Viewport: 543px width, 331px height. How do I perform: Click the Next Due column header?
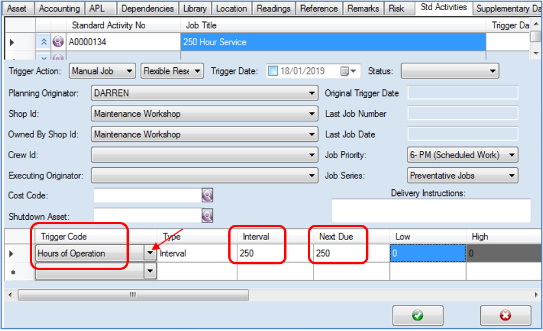[x=351, y=237]
